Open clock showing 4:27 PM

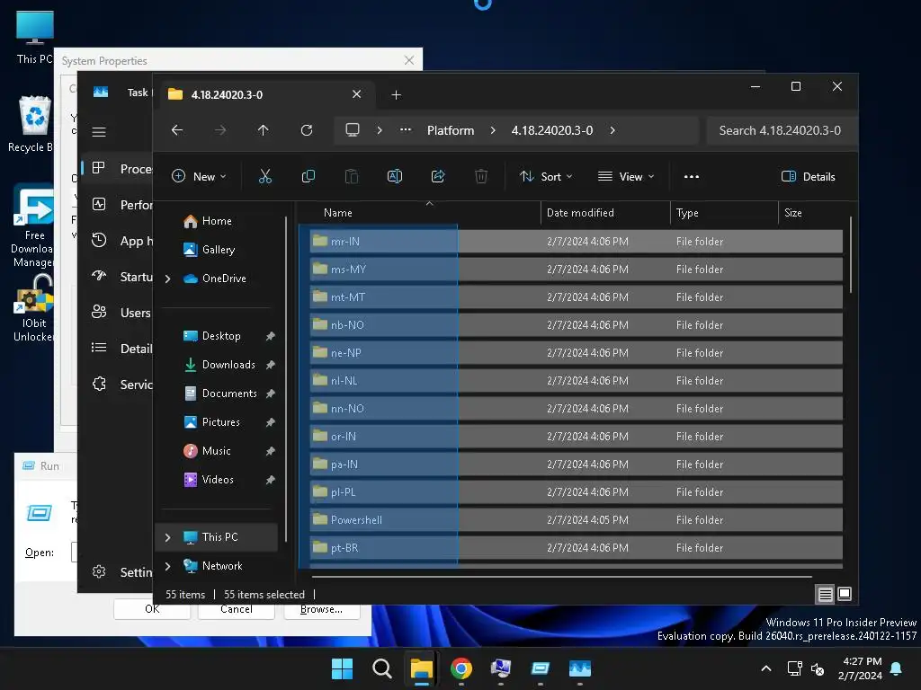point(860,668)
